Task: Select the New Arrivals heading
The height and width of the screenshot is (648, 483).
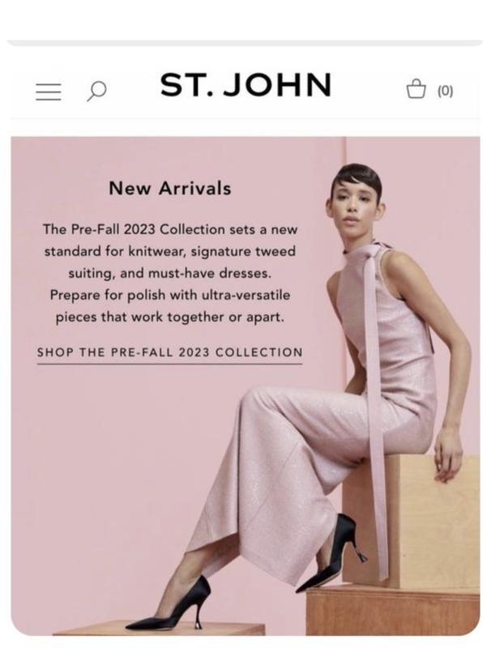Action: tap(169, 189)
